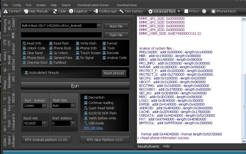The image size is (246, 154).
Task: Click the Boot File button
Action: pyautogui.click(x=116, y=26)
